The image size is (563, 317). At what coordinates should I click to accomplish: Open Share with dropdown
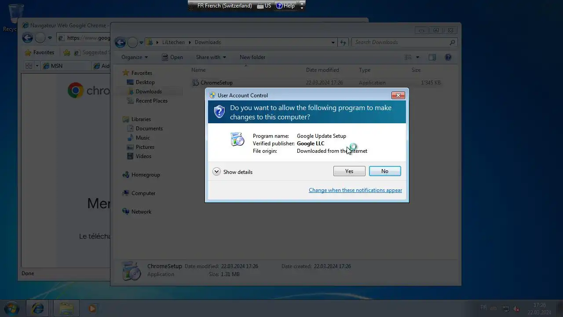[x=211, y=57]
